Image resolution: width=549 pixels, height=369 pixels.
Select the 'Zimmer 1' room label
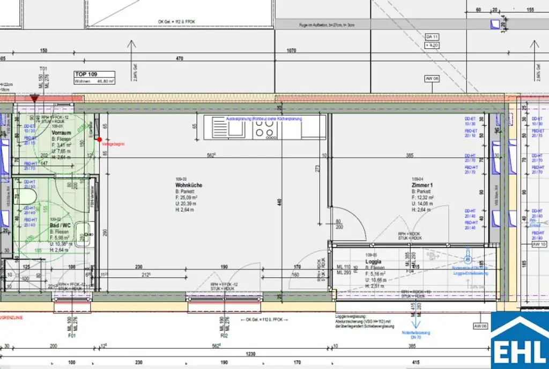pos(422,185)
